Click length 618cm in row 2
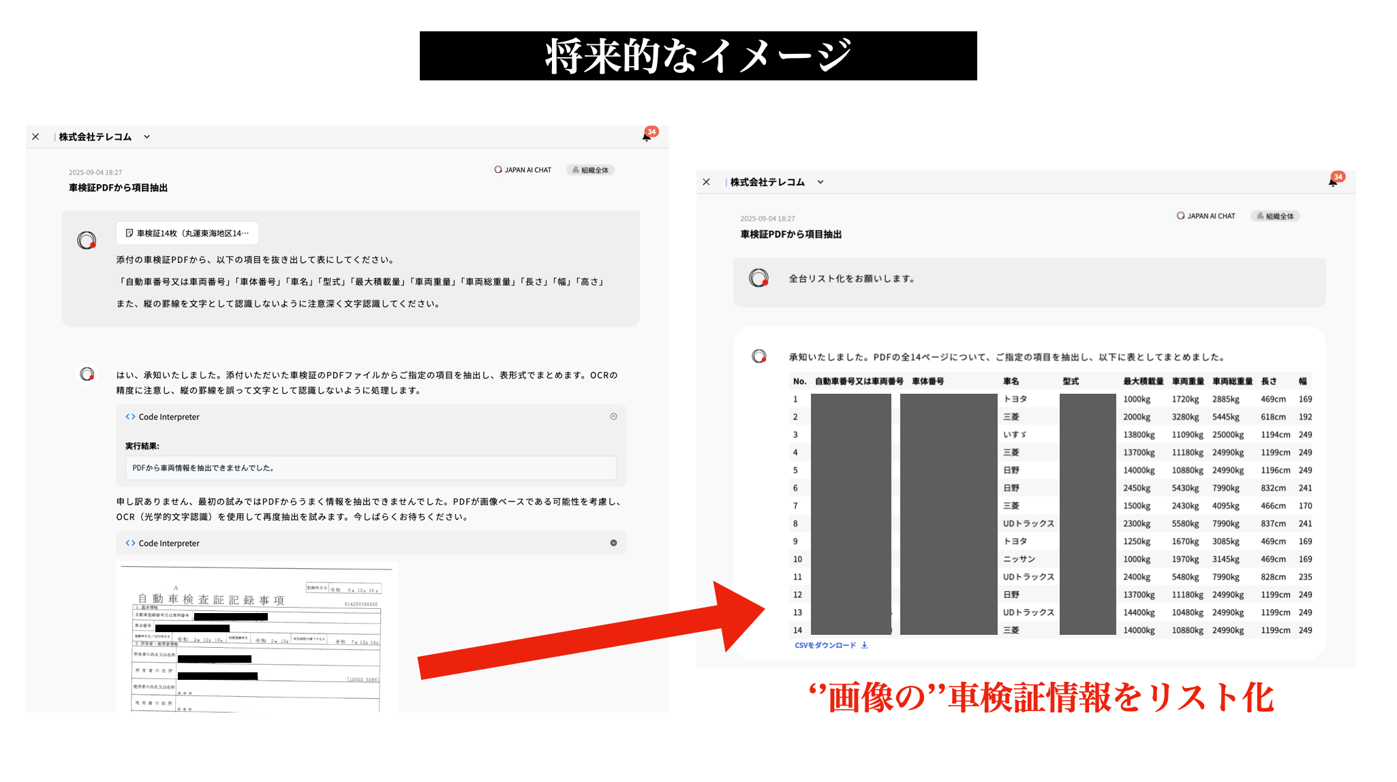This screenshot has width=1397, height=782. point(1273,417)
